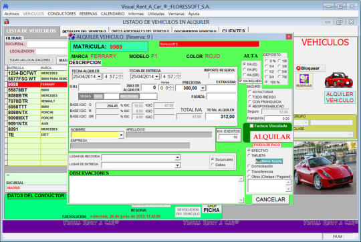Click the large Ferrari photo
Screen dimensions: 361x242
pyautogui.click(x=325, y=168)
